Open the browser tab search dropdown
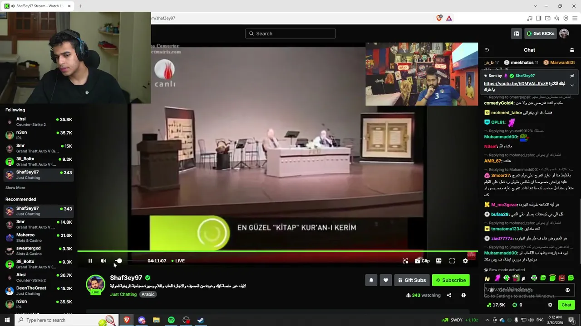Screen dimensions: 581x326 click(535, 6)
